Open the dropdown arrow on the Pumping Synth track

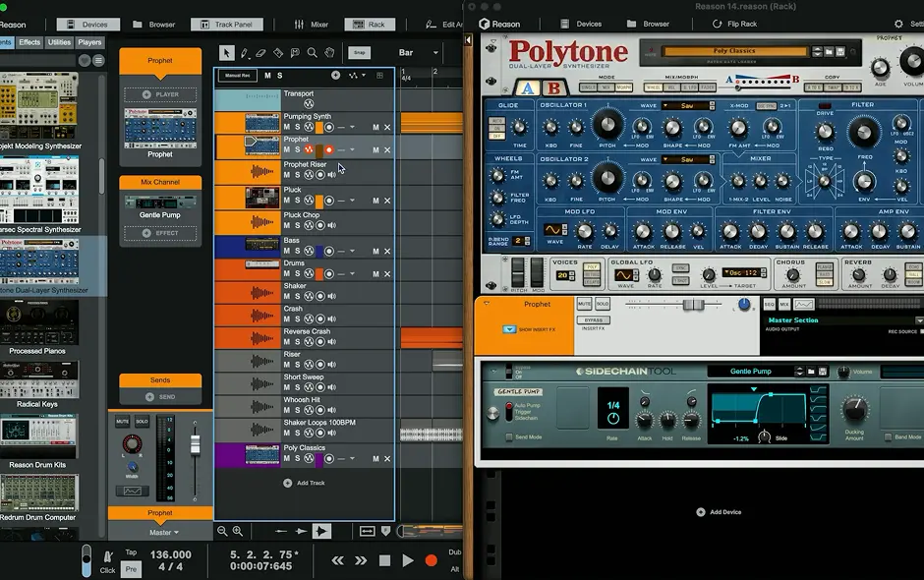click(352, 128)
